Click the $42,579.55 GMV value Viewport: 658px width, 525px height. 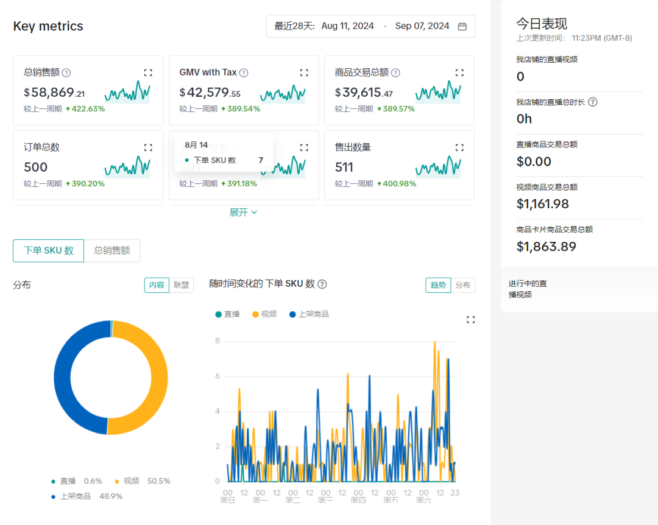pyautogui.click(x=210, y=93)
